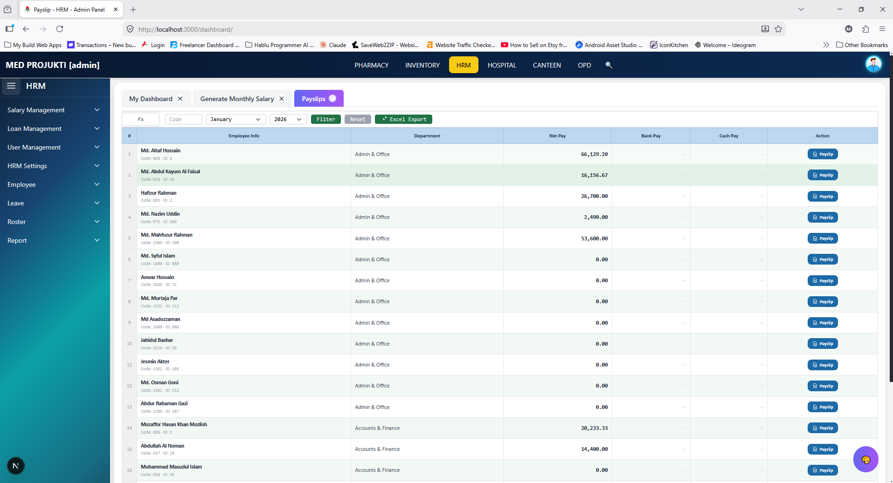Open Payslip for Md. Nazim Uddin
The width and height of the screenshot is (893, 483).
(x=823, y=218)
